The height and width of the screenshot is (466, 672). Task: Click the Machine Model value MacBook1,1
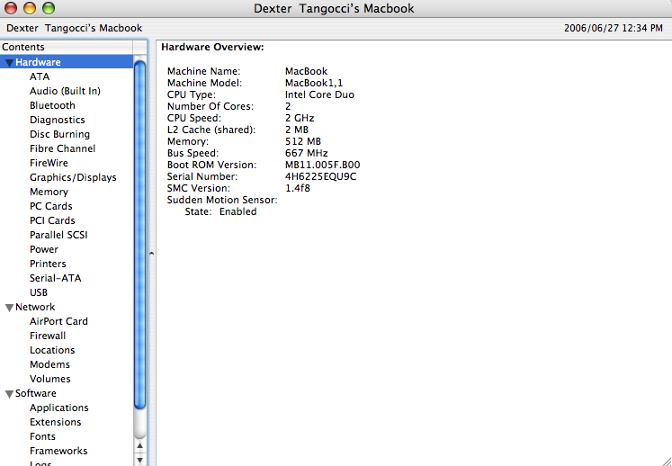click(x=314, y=83)
